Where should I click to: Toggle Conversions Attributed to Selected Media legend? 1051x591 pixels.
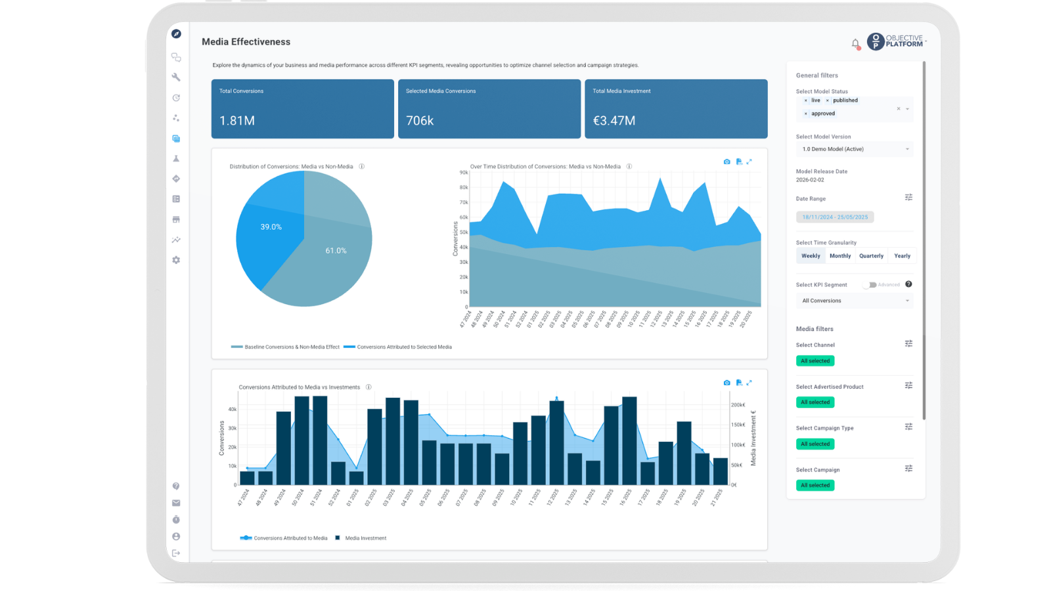click(397, 347)
